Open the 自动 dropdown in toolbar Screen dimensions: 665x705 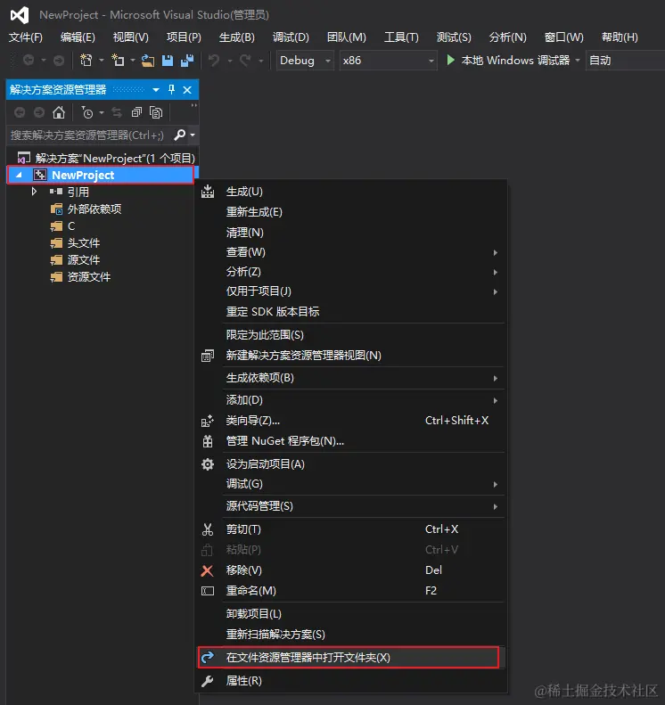click(x=625, y=61)
